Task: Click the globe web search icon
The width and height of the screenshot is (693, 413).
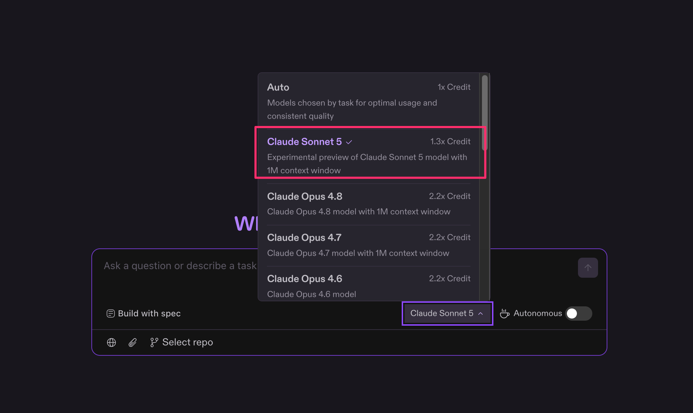Action: (x=111, y=342)
